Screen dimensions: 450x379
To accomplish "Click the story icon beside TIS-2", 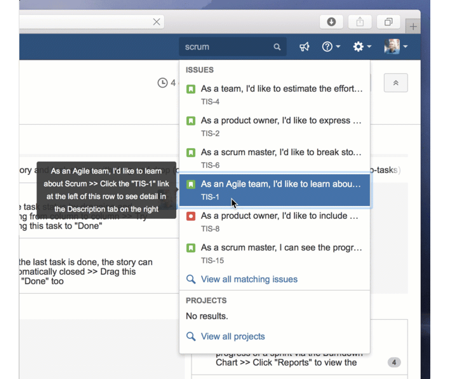I will click(x=191, y=121).
